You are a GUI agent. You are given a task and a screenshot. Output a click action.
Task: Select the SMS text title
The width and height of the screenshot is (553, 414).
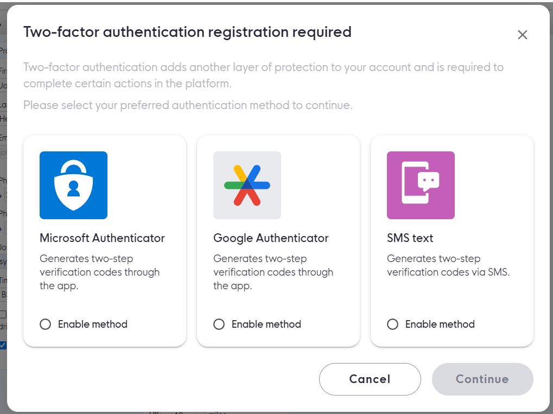410,238
